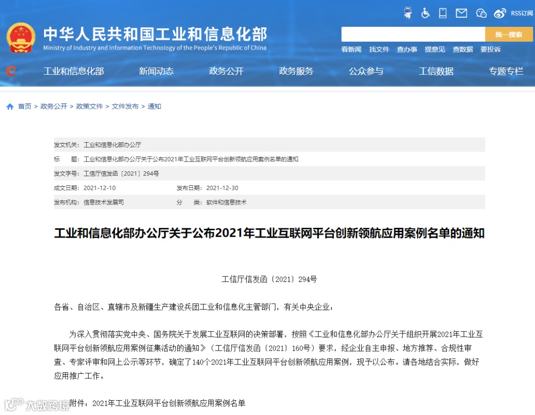Click the English ministry name subtitle
535x415 pixels.
(x=155, y=48)
